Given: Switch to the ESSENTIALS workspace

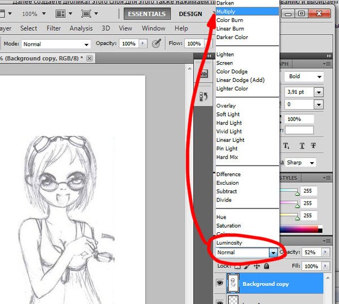Looking at the screenshot, I should (x=147, y=14).
